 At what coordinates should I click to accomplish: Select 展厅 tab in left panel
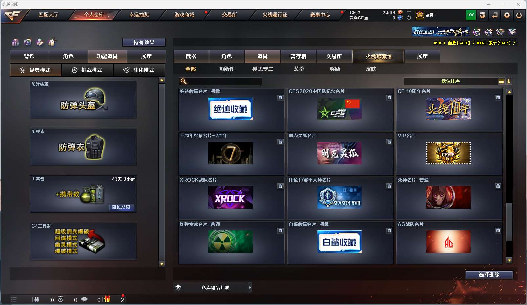[x=146, y=56]
